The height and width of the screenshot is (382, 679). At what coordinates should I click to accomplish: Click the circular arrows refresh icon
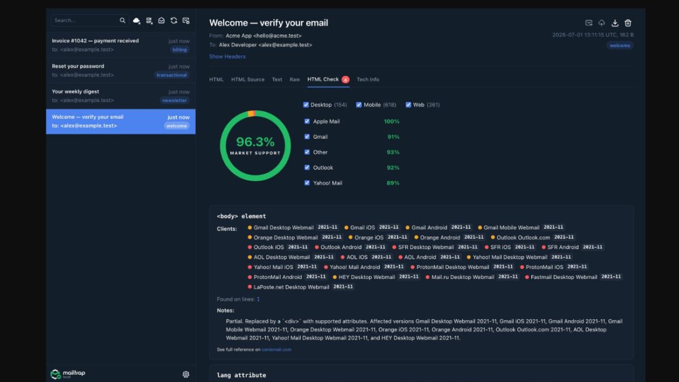pos(174,20)
